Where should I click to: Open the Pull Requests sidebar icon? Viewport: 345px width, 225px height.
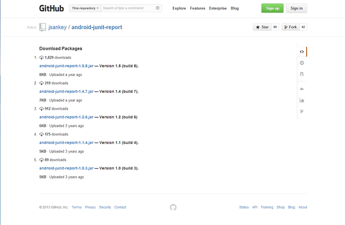302,74
